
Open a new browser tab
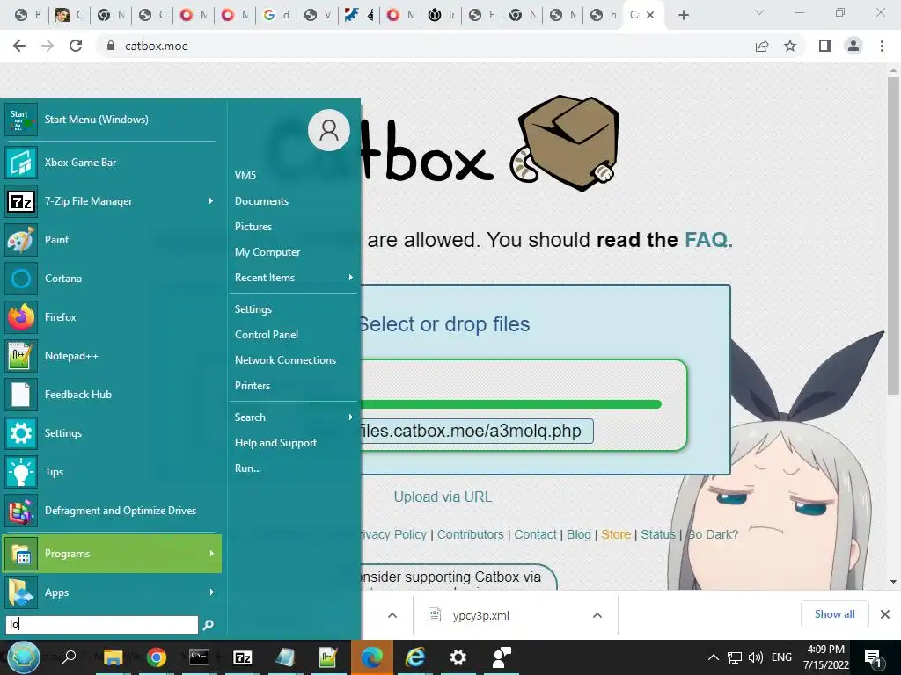(x=683, y=15)
